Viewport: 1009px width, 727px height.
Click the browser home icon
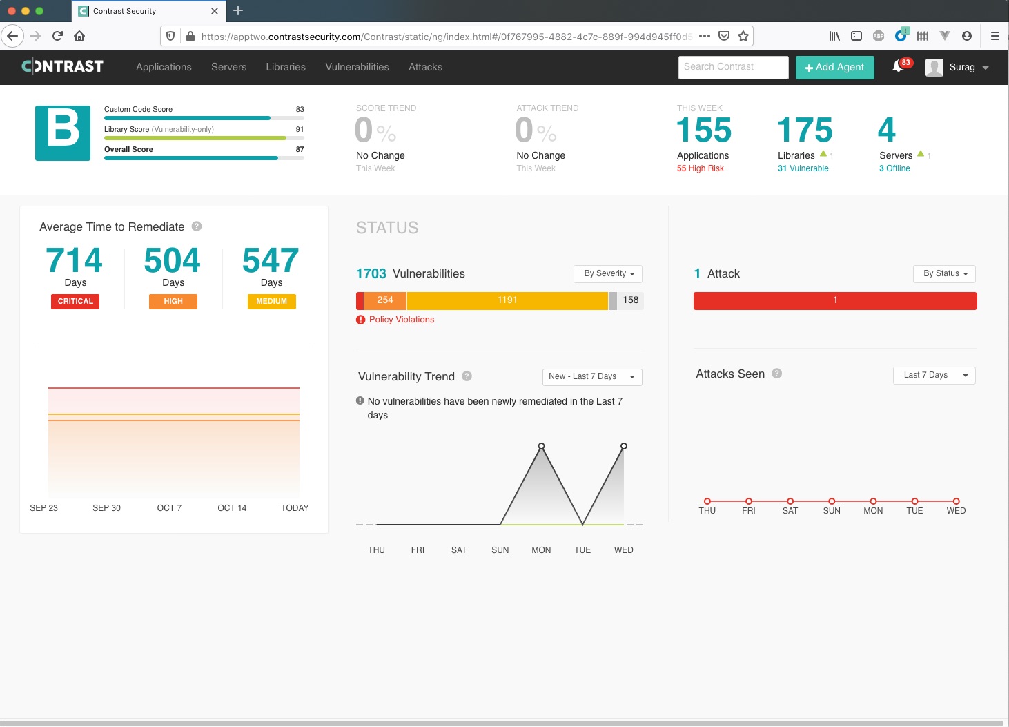(x=79, y=36)
